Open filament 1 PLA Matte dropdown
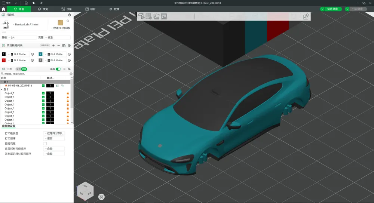 pyautogui.click(x=18, y=54)
